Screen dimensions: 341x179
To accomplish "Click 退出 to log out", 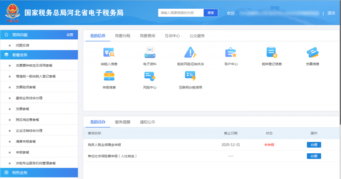I will [x=331, y=13].
